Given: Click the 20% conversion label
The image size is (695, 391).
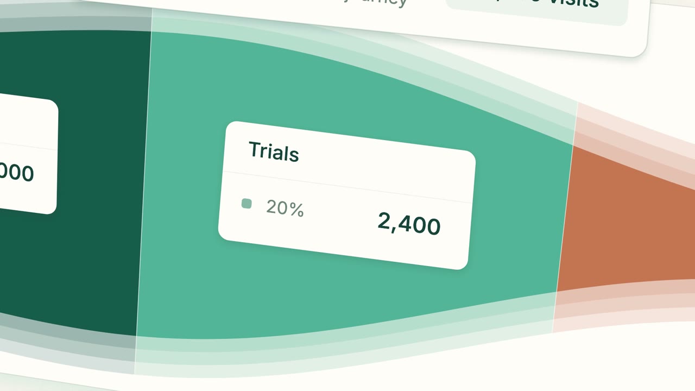Looking at the screenshot, I should tap(285, 207).
